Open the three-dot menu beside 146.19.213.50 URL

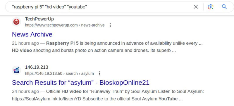pyautogui.click(x=99, y=74)
